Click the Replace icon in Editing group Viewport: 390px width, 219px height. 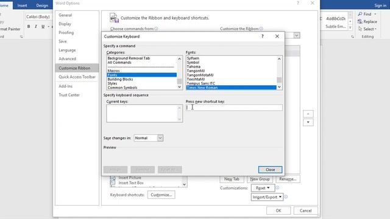pos(360,22)
